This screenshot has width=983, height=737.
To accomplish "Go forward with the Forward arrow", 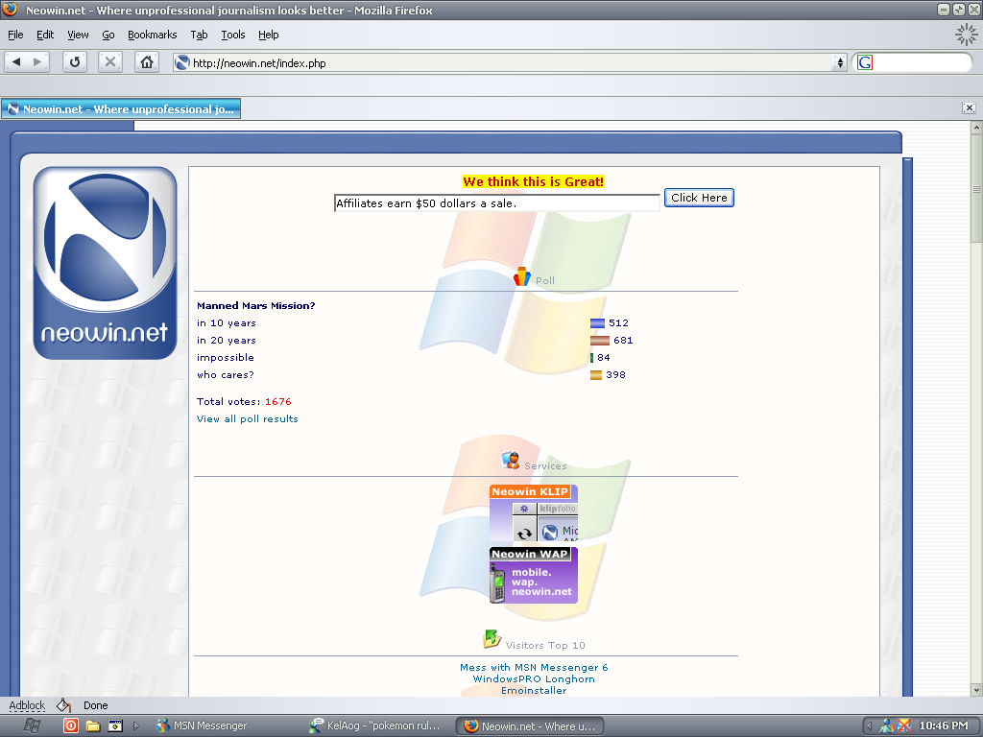I will 37,62.
